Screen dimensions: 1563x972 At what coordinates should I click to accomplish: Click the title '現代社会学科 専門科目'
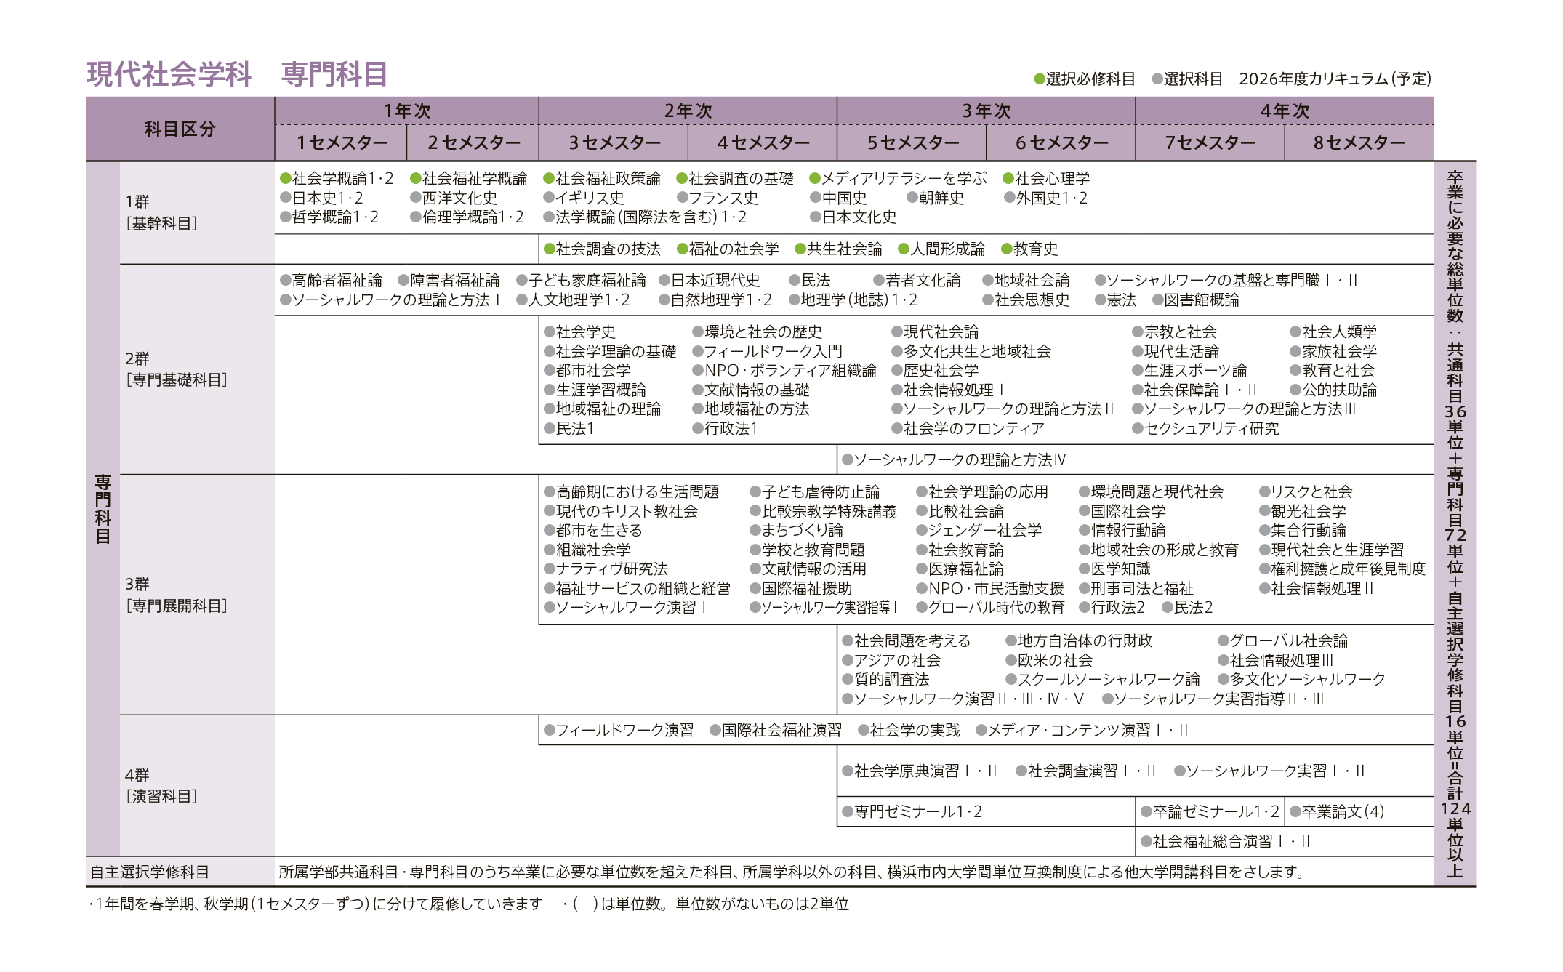237,74
